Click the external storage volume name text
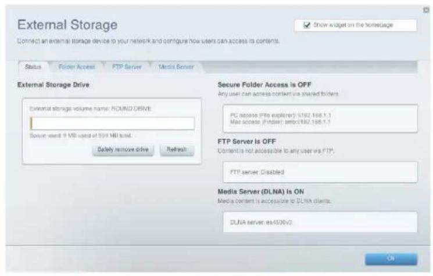 tap(90, 108)
